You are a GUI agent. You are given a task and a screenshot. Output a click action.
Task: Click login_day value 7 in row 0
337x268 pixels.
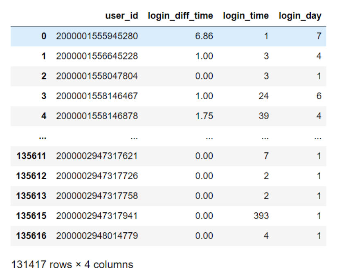[x=319, y=36]
